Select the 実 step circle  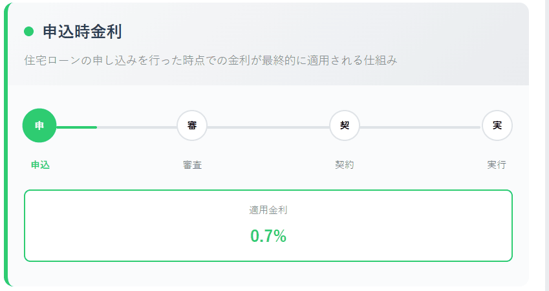pyautogui.click(x=497, y=125)
